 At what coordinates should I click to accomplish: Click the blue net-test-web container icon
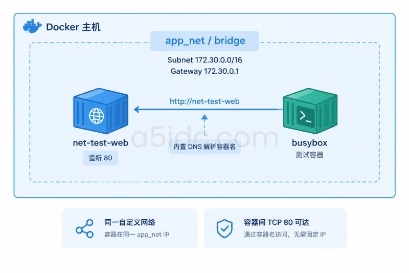[x=101, y=111]
